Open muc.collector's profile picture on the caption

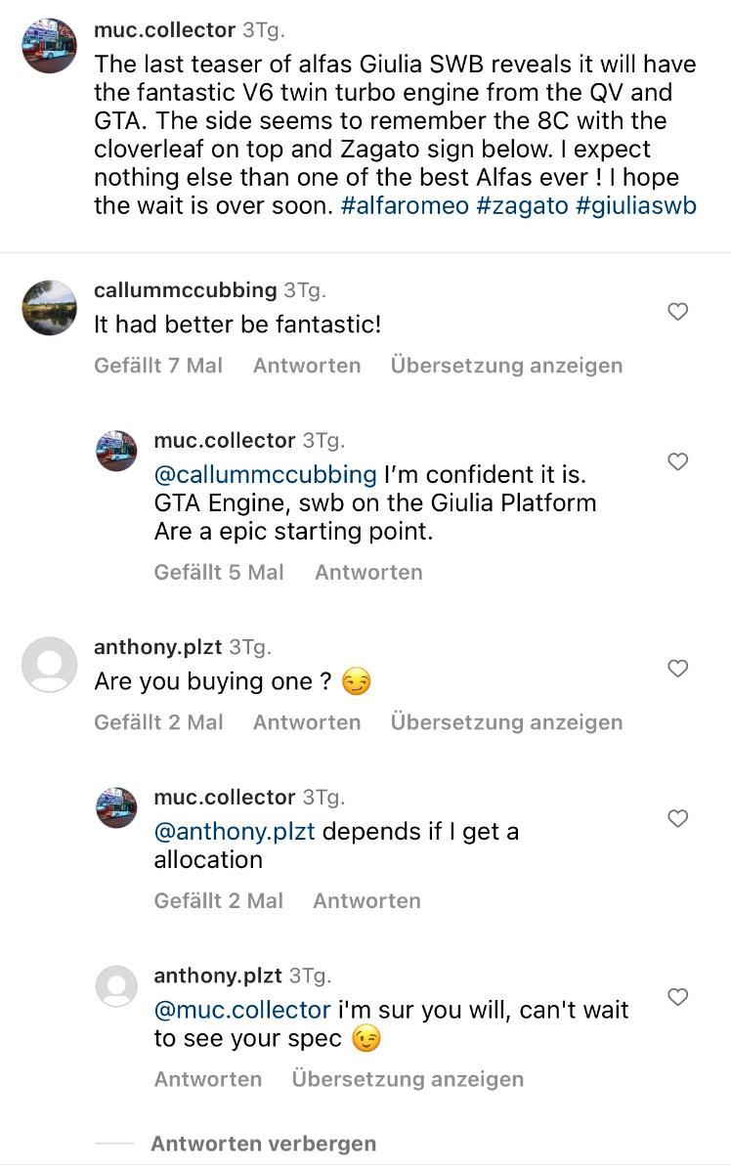click(x=49, y=45)
